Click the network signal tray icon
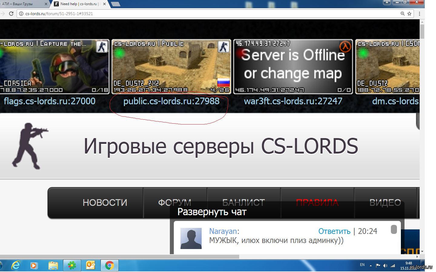This screenshot has height=272, width=436. click(x=393, y=266)
